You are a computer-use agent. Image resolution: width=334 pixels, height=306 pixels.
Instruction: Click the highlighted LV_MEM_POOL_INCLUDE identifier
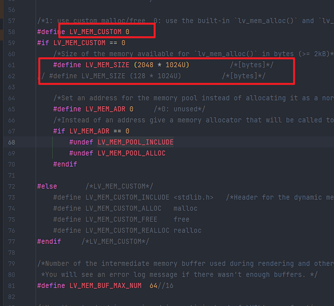click(x=135, y=143)
